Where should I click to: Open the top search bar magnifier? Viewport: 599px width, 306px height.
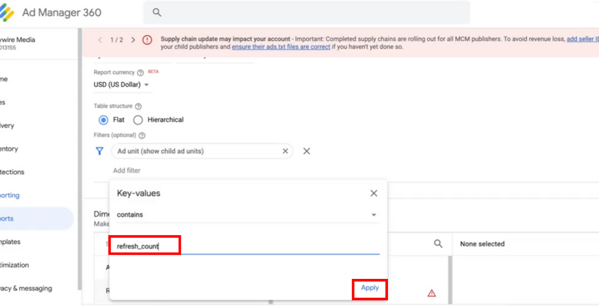156,12
